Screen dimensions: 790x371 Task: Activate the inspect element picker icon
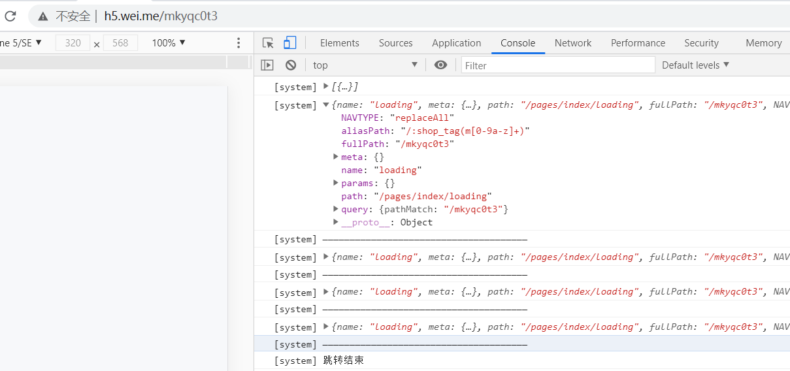(268, 43)
